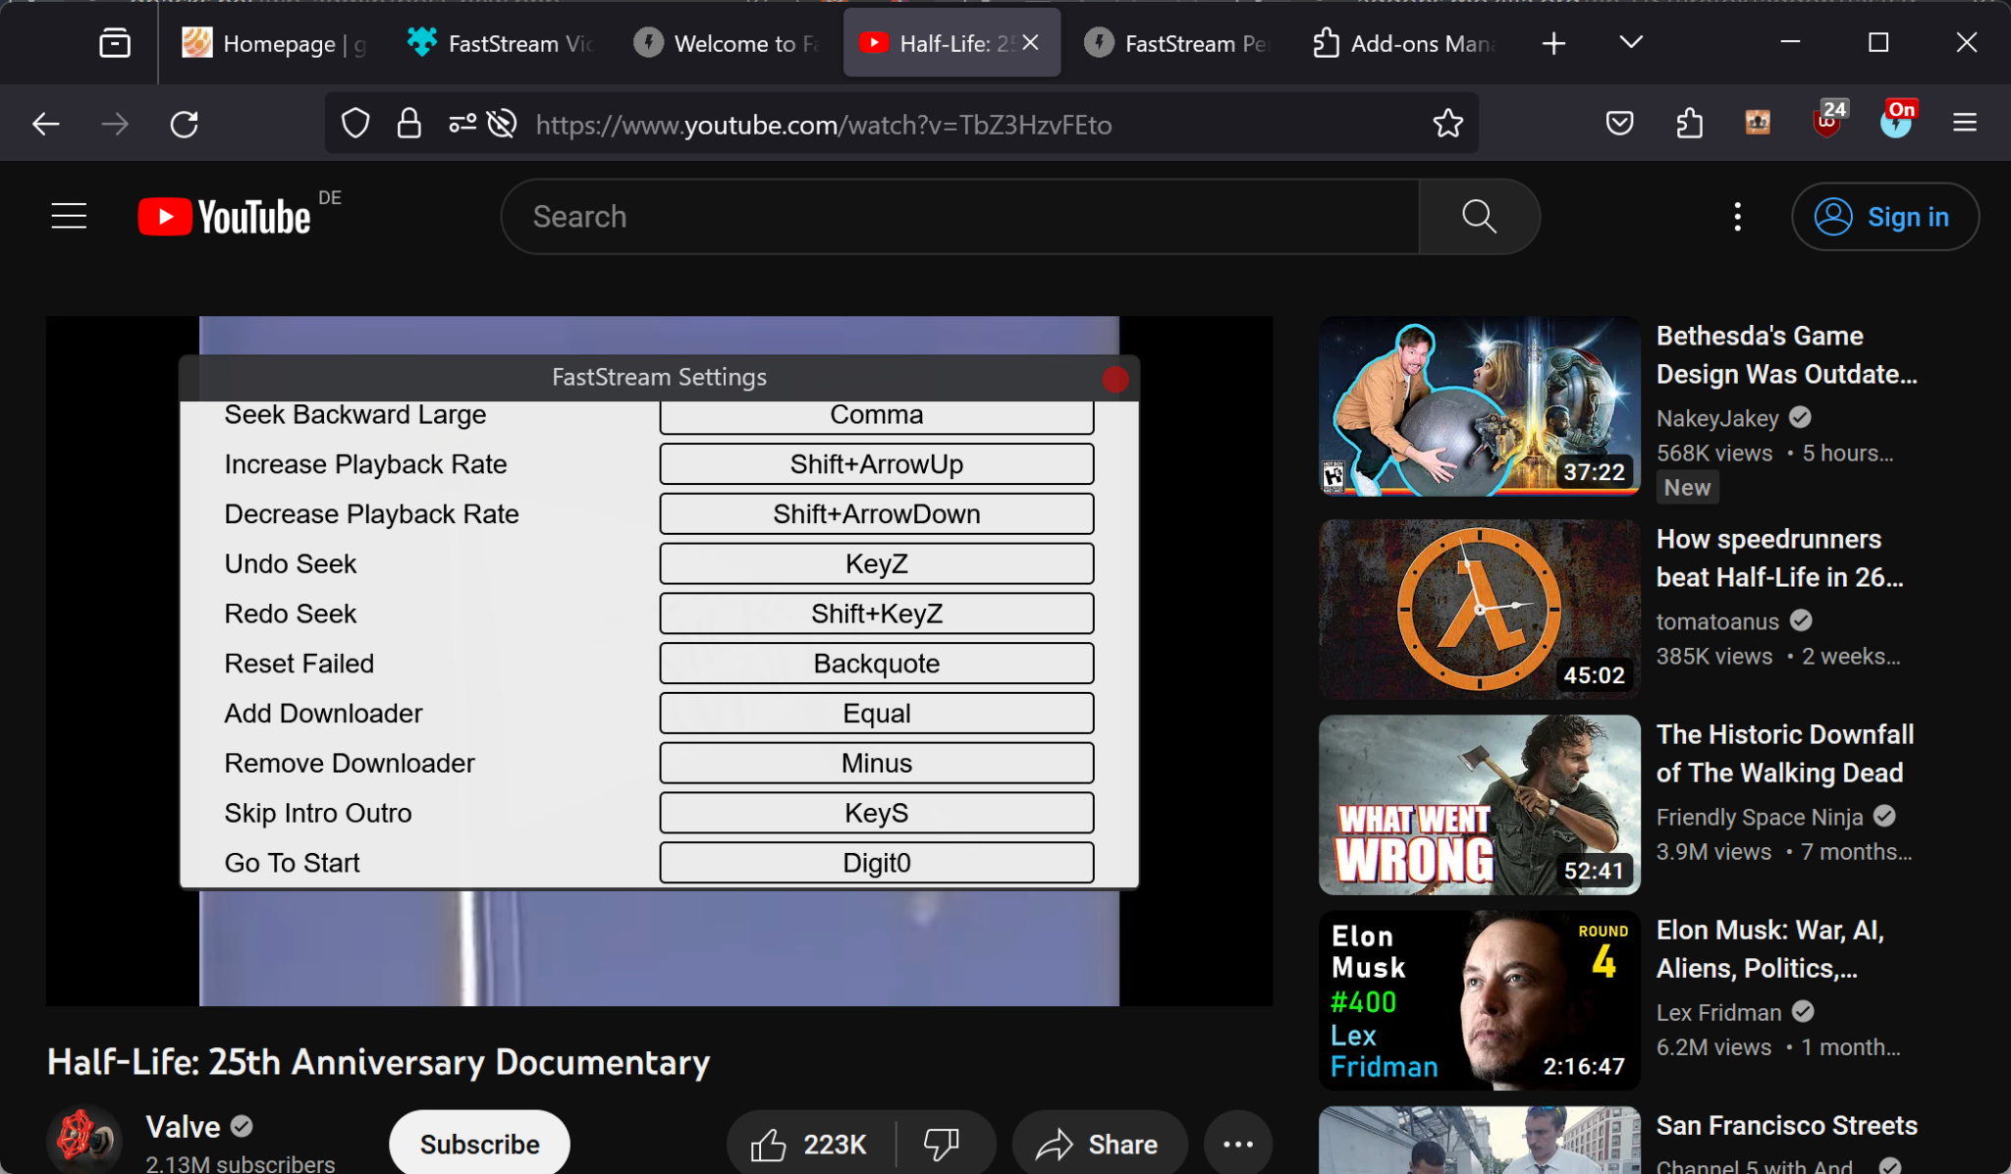Open YouTube's guide hamburger menu
This screenshot has width=2011, height=1174.
pos(68,216)
